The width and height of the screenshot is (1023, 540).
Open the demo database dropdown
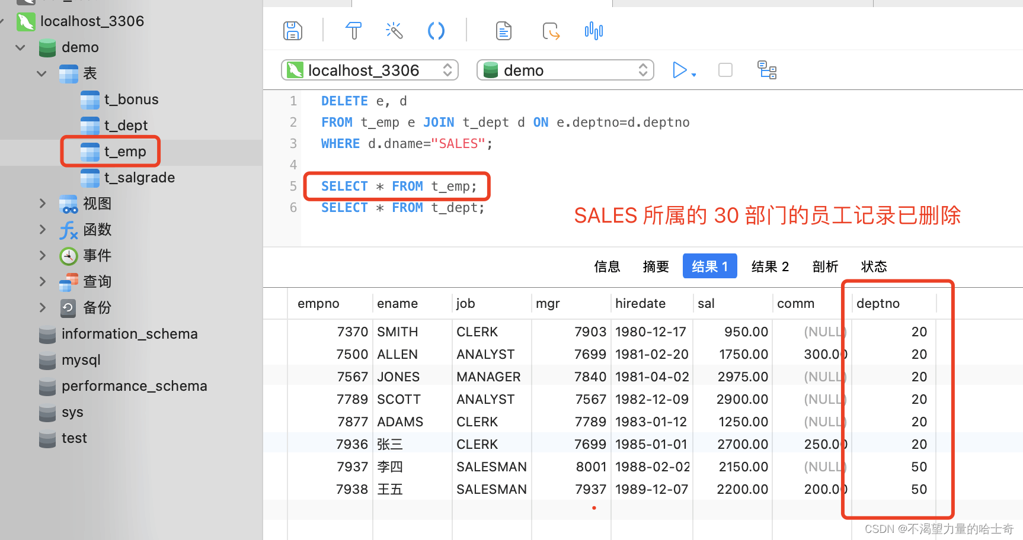(565, 70)
